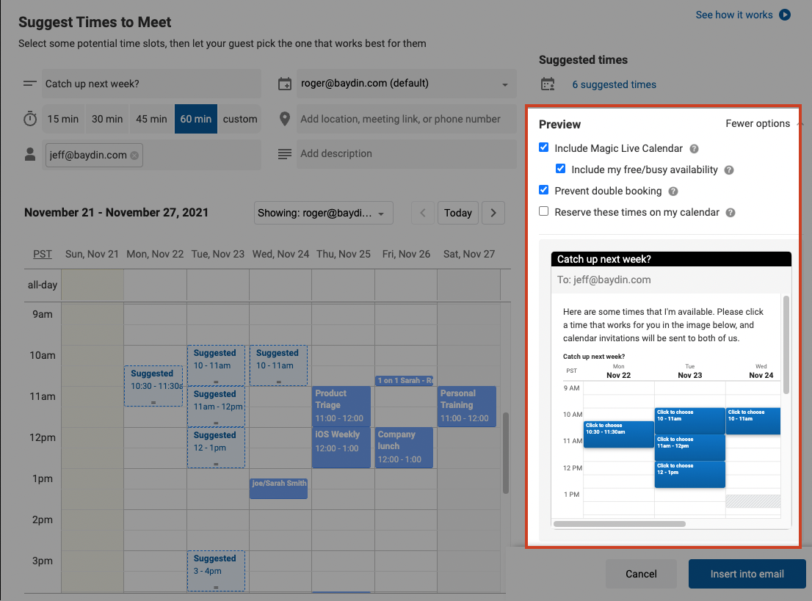Uncheck Include Magic Live Calendar
This screenshot has width=812, height=601.
(x=544, y=147)
